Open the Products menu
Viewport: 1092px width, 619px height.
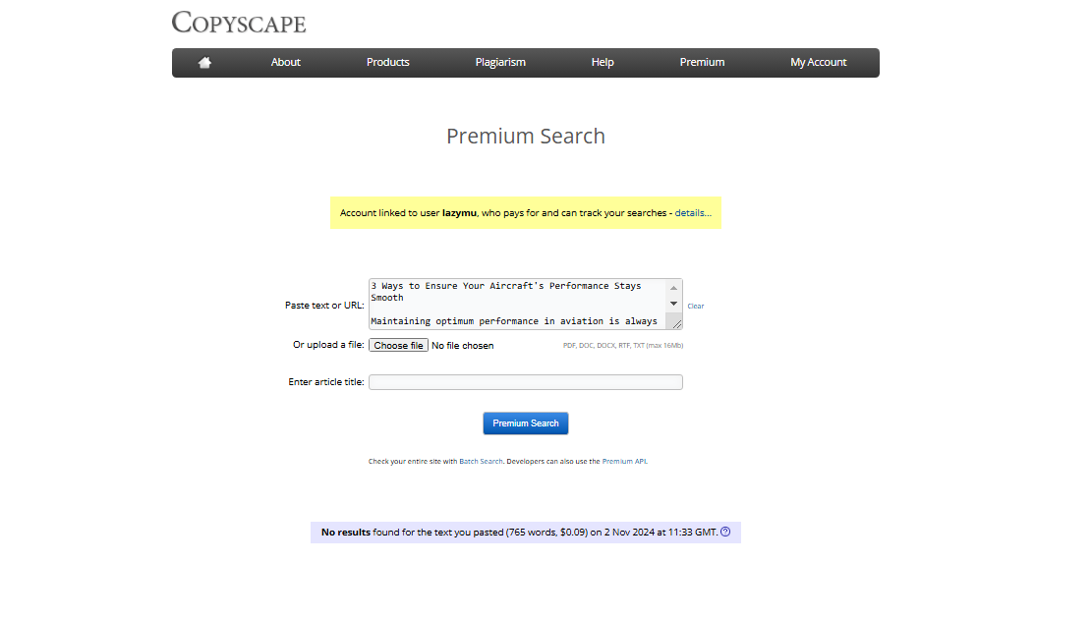pyautogui.click(x=388, y=62)
